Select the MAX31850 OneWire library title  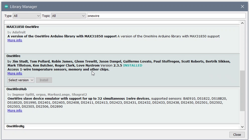coord(23,27)
